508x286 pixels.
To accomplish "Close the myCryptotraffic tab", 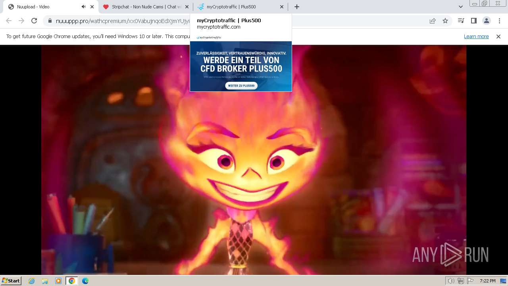I will pyautogui.click(x=282, y=7).
